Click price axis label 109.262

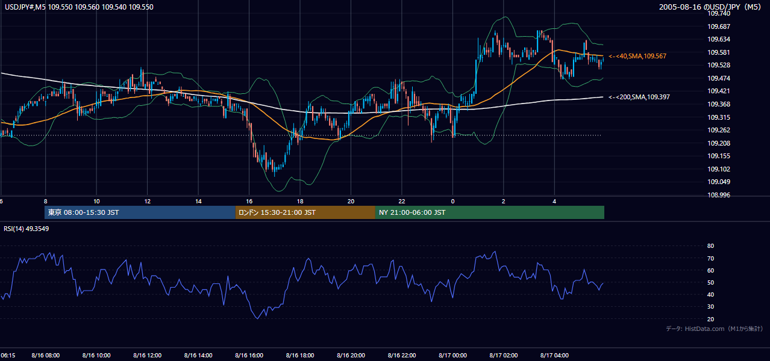[x=718, y=130]
